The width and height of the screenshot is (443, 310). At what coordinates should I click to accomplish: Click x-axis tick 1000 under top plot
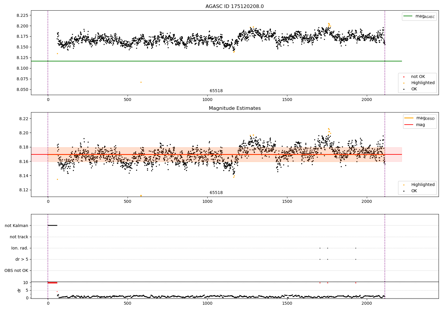(x=207, y=100)
